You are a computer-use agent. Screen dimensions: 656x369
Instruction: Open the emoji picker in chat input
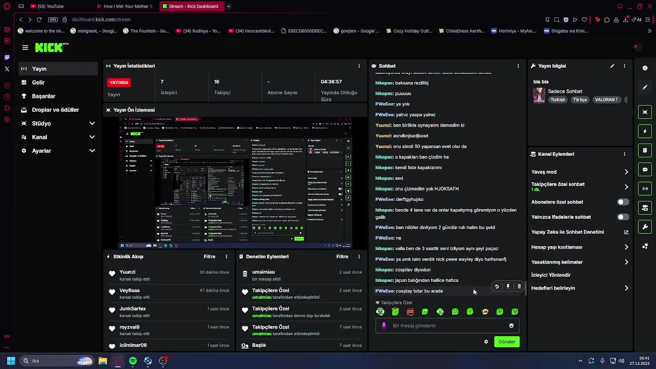[x=511, y=326]
